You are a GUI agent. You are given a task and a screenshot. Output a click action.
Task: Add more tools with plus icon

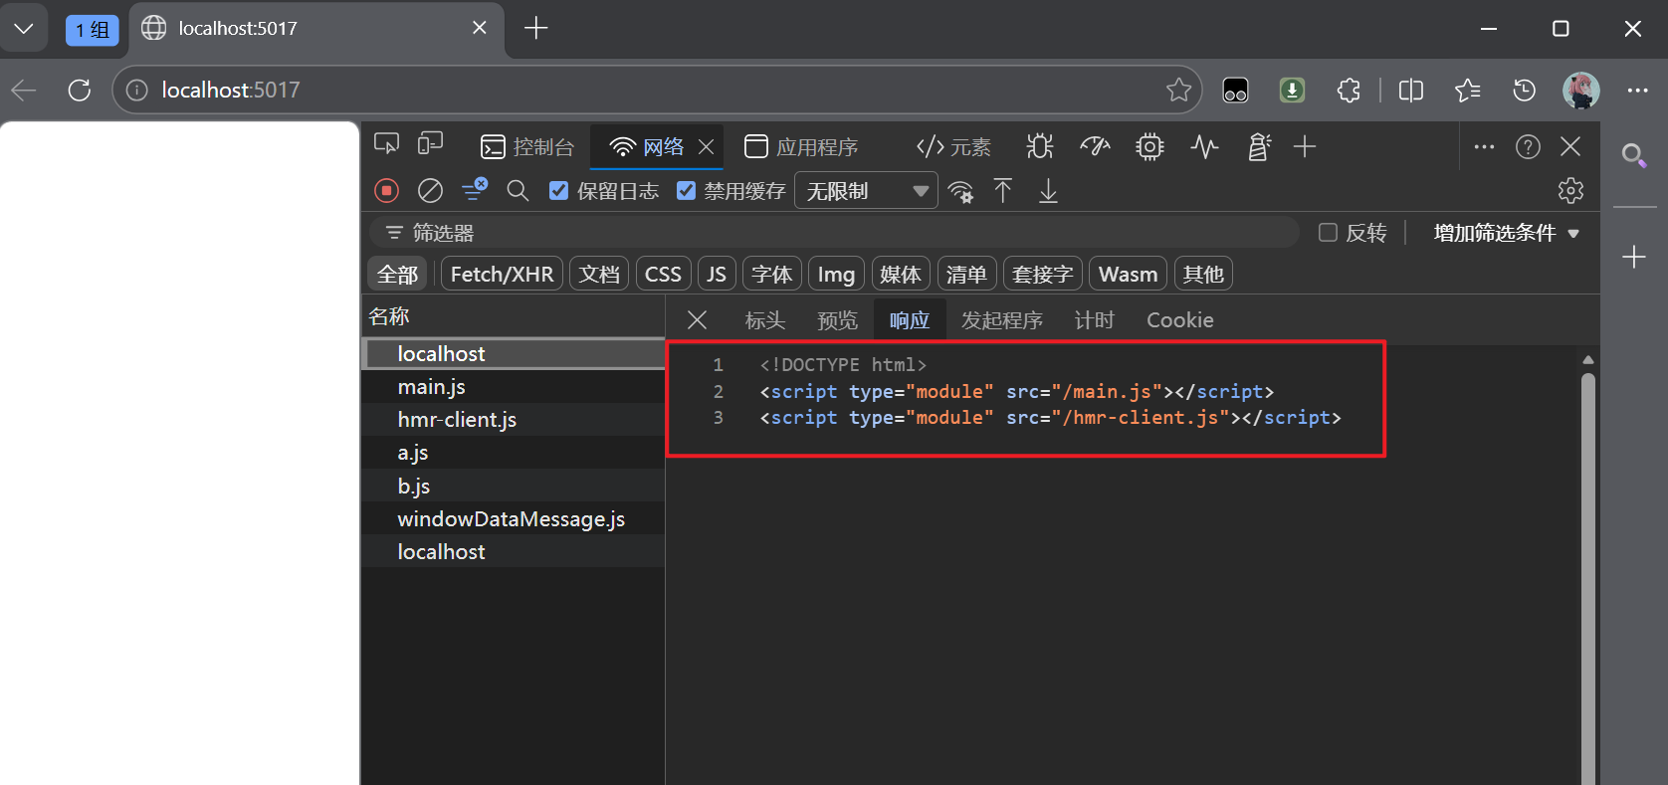pos(1305,147)
